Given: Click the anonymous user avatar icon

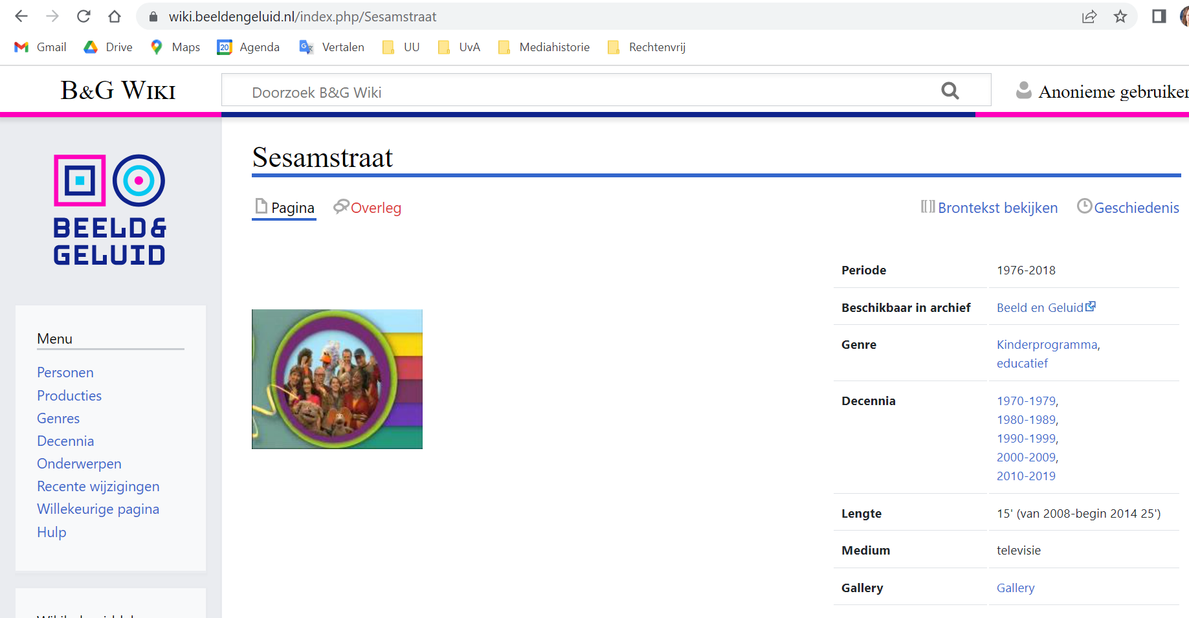Looking at the screenshot, I should point(1023,91).
